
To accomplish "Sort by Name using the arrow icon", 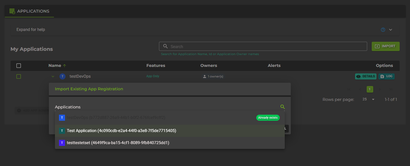I will [x=65, y=66].
